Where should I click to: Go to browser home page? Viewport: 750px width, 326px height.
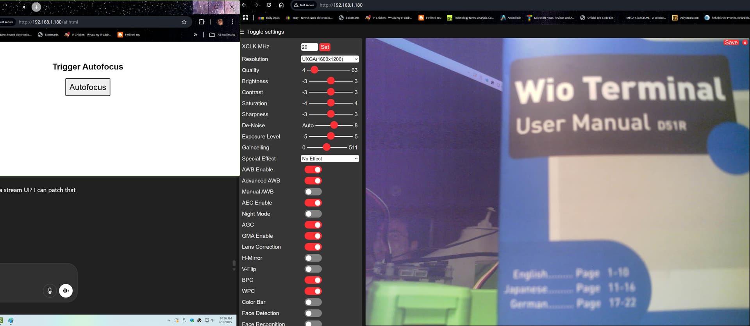(281, 5)
